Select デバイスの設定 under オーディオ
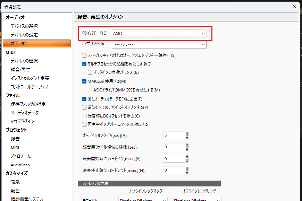 24,35
